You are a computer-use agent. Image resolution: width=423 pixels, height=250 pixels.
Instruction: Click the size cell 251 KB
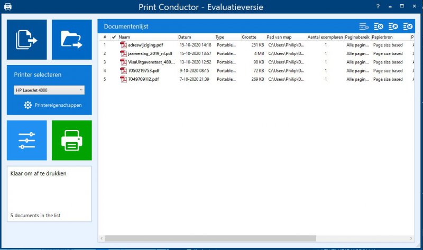(258, 45)
